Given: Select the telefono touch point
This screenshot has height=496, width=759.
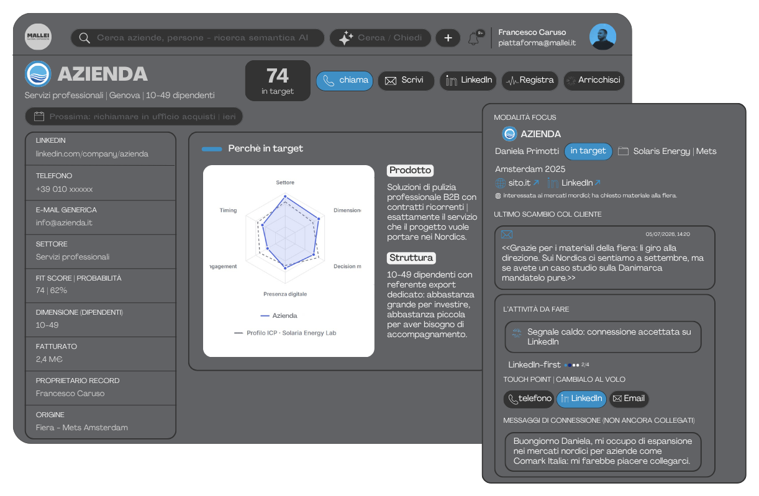Looking at the screenshot, I should (529, 399).
